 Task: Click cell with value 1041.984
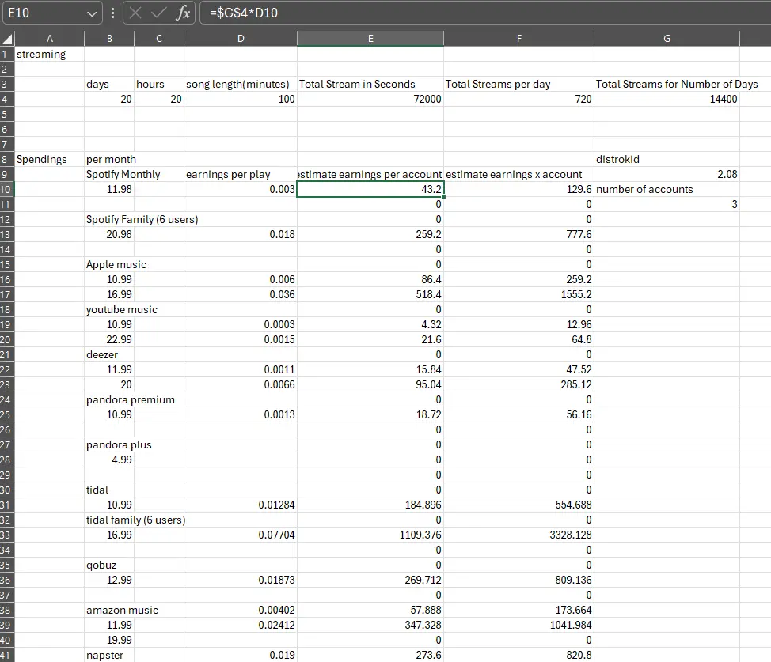point(518,625)
